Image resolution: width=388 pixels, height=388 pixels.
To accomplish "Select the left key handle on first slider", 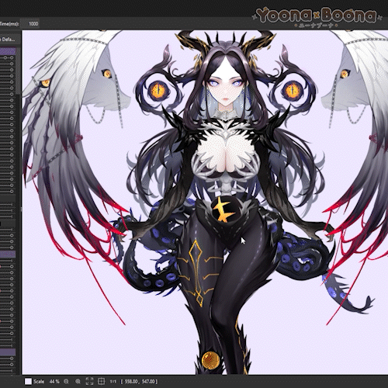I will [5, 57].
